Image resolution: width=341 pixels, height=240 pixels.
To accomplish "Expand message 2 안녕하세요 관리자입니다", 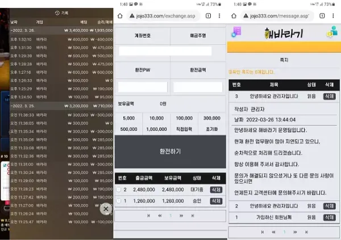I will [x=274, y=206].
